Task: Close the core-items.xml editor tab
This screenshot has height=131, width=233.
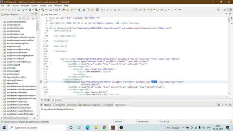Action: coord(60,15)
